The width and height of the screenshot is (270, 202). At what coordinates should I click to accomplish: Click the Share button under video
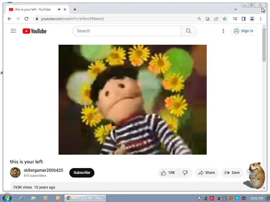(x=207, y=173)
